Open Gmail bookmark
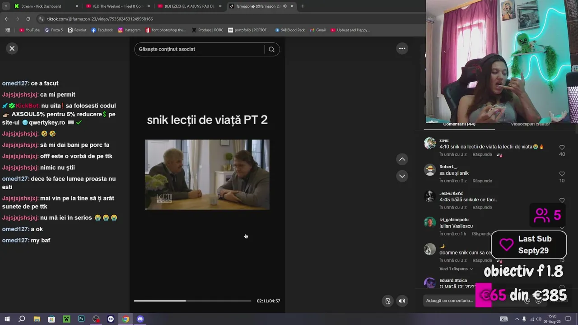The width and height of the screenshot is (578, 325). [317, 30]
